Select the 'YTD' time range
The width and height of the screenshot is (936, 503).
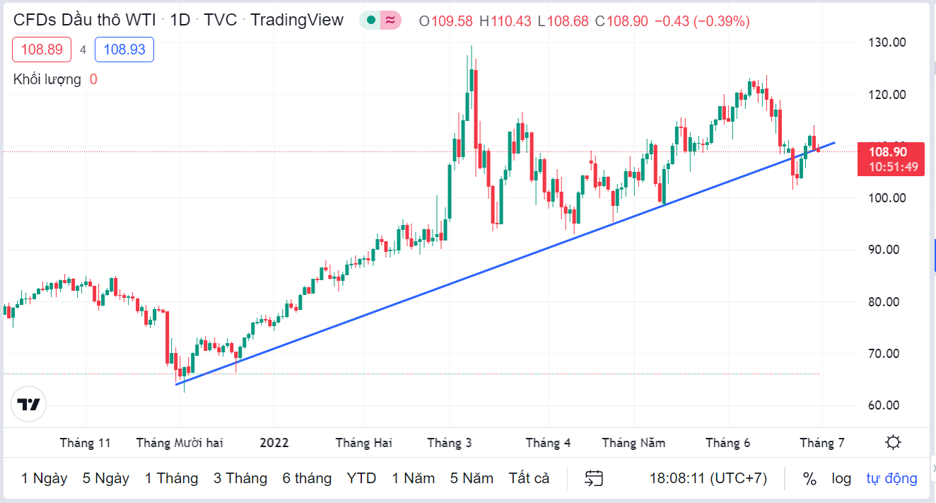(x=361, y=478)
